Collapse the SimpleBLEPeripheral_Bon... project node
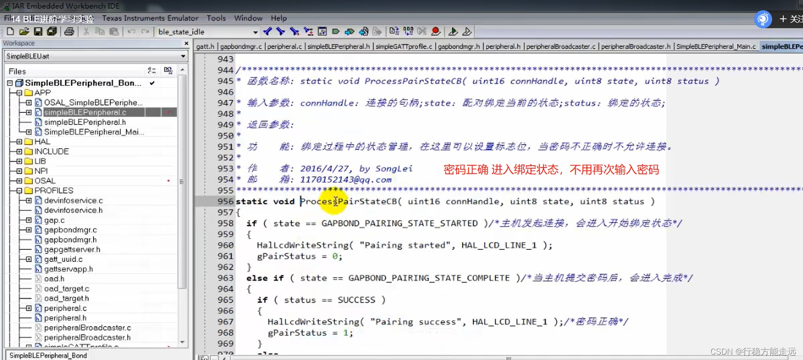The height and width of the screenshot is (360, 803). coord(10,83)
